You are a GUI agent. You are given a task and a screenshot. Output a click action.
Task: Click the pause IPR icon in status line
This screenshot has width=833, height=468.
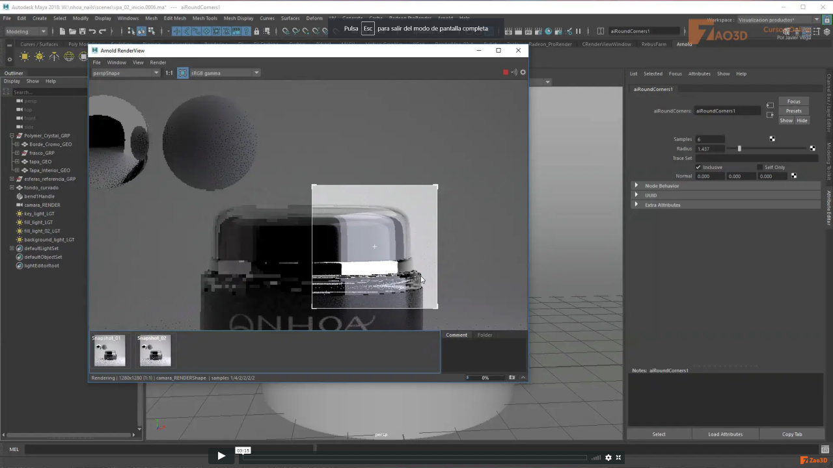pos(578,31)
